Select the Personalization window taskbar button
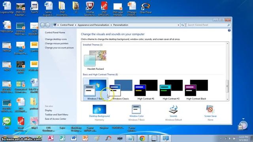This screenshot has width=253, height=142. coord(166,138)
